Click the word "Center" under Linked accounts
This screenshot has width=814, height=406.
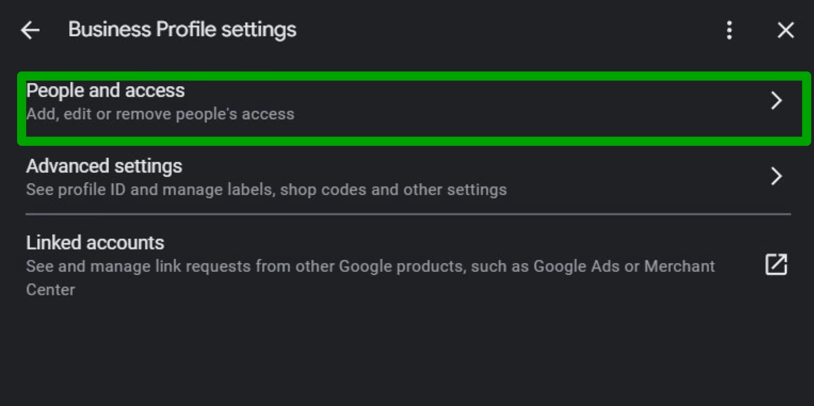click(51, 290)
